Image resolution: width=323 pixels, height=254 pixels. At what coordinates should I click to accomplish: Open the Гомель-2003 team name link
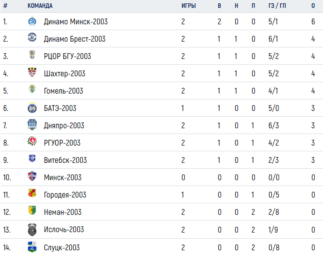click(64, 91)
